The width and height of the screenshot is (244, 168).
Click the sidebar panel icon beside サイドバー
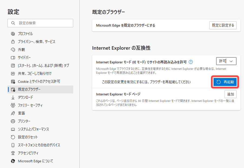click(x=13, y=58)
